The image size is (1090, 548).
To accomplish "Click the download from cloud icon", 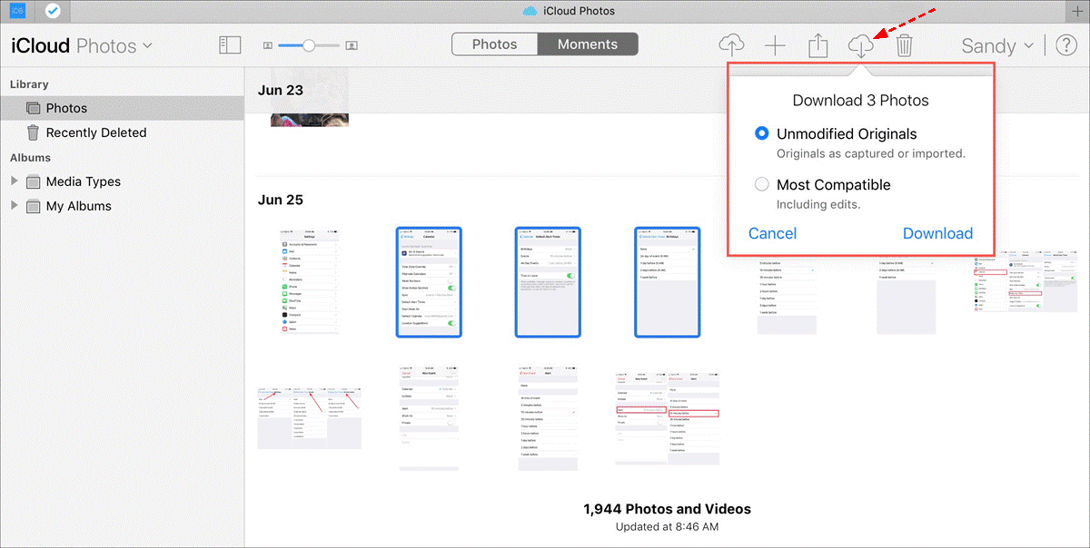I will [x=861, y=45].
